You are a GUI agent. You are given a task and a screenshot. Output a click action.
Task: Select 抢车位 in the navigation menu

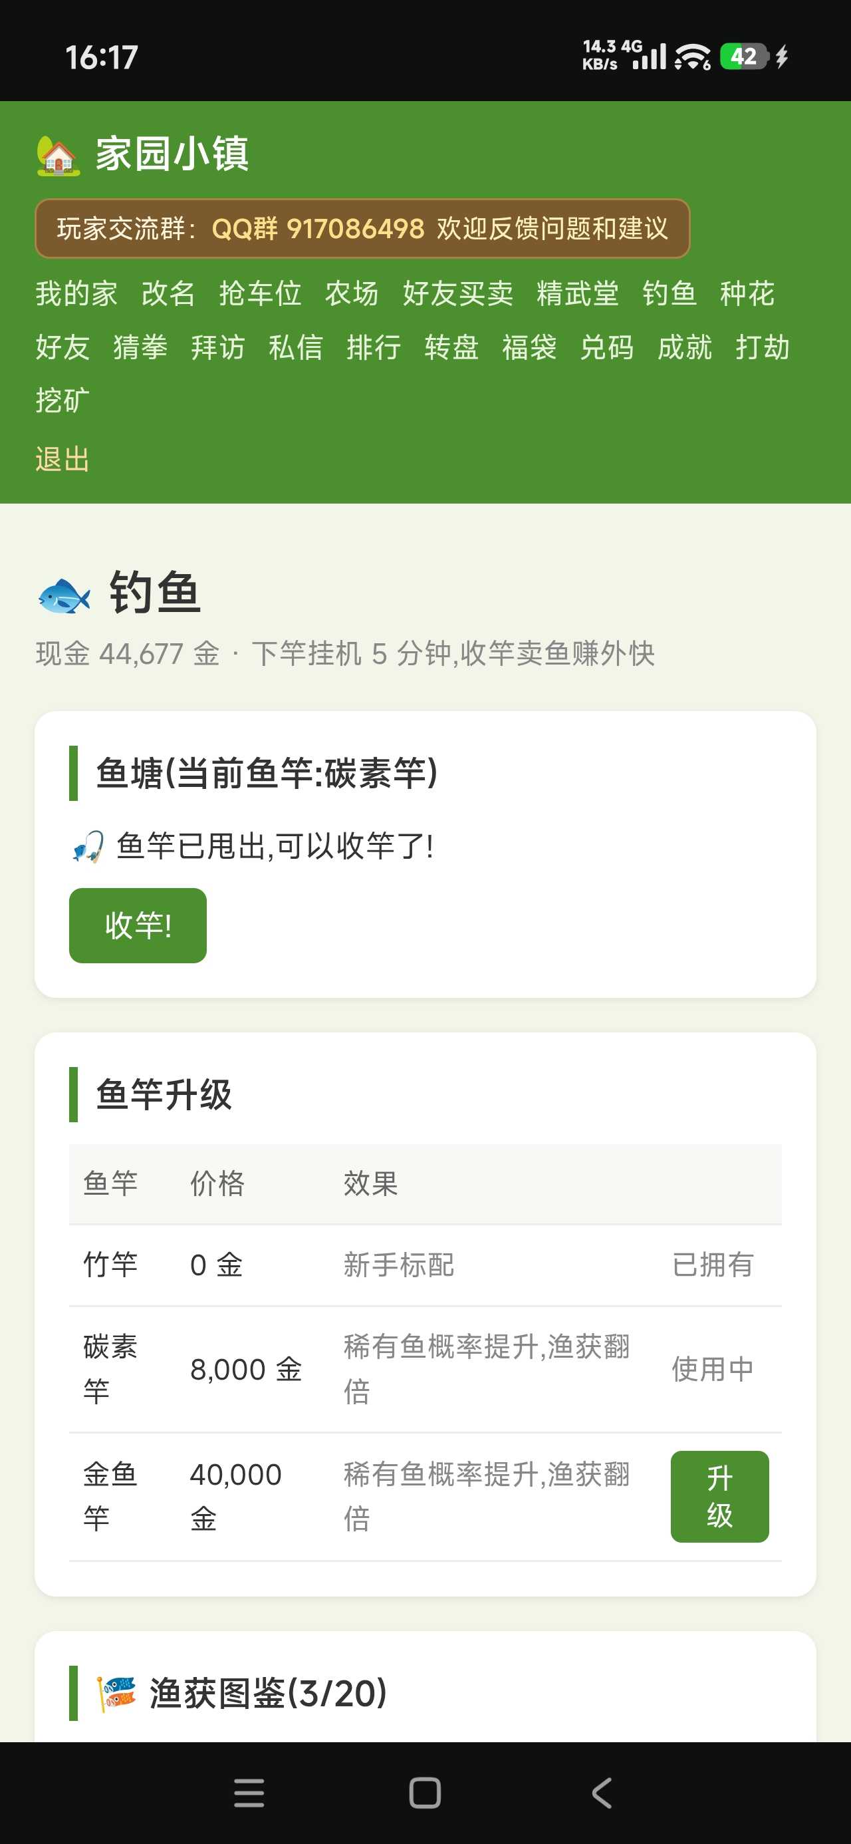pos(260,293)
